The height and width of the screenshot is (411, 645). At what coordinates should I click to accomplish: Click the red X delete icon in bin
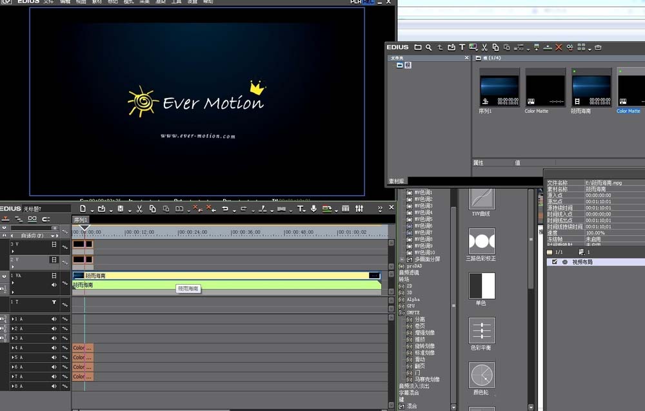point(559,47)
